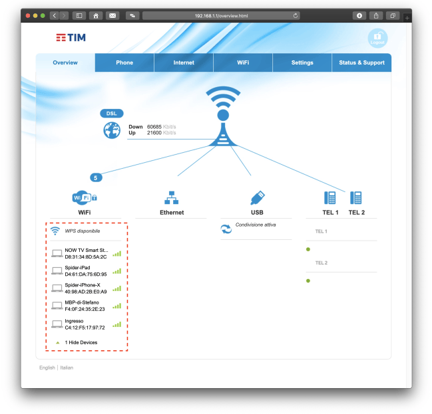Click the WPS disponibile WiFi icon

pos(55,231)
